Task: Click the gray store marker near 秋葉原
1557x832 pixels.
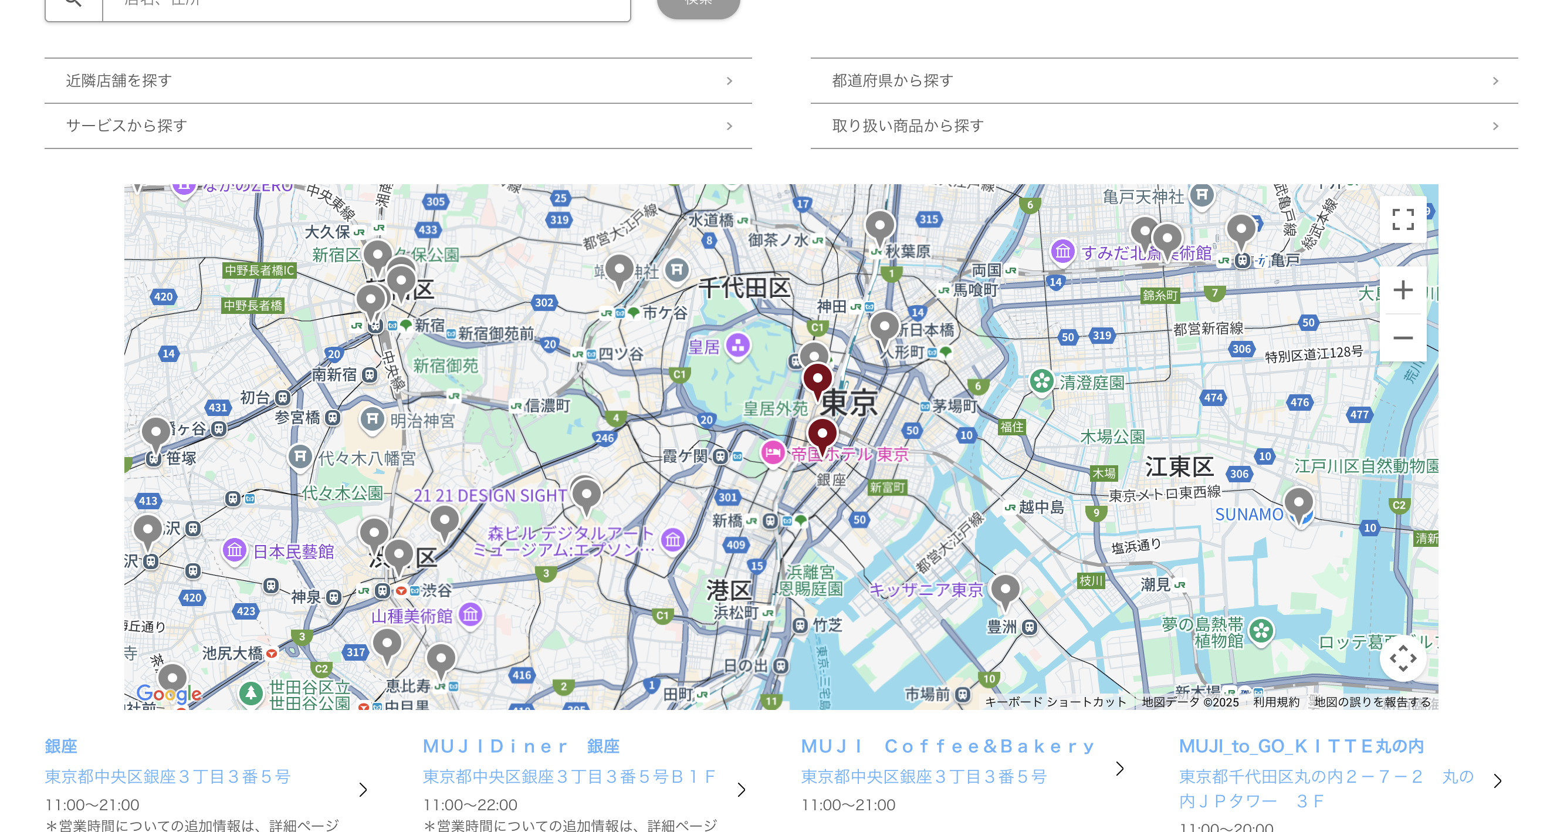Action: (x=881, y=225)
